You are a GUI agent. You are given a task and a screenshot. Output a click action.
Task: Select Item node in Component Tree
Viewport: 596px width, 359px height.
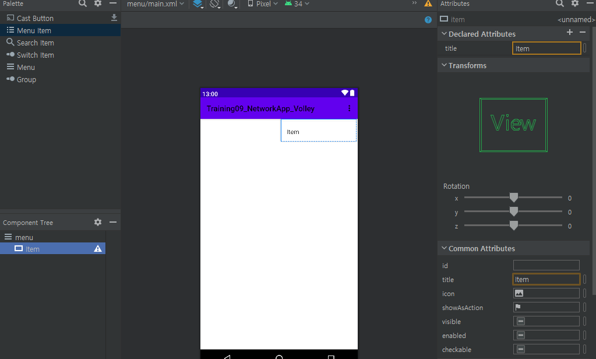coord(53,249)
